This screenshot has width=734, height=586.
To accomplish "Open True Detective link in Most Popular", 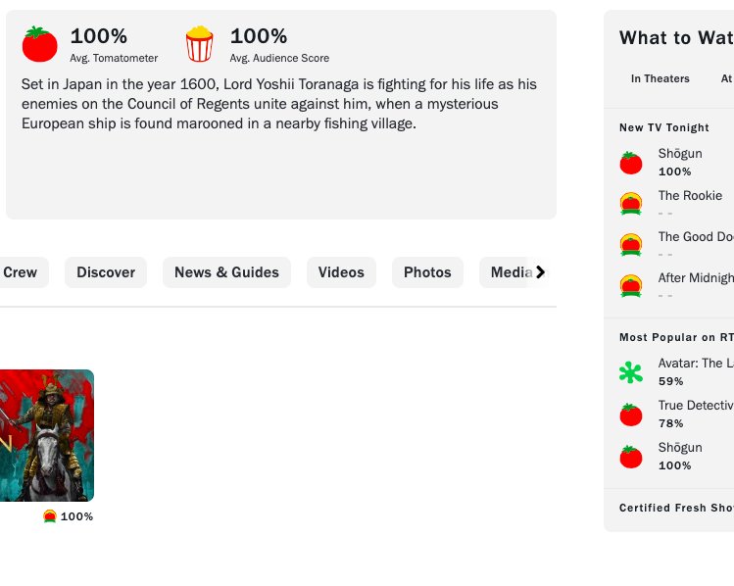I will click(x=696, y=406).
